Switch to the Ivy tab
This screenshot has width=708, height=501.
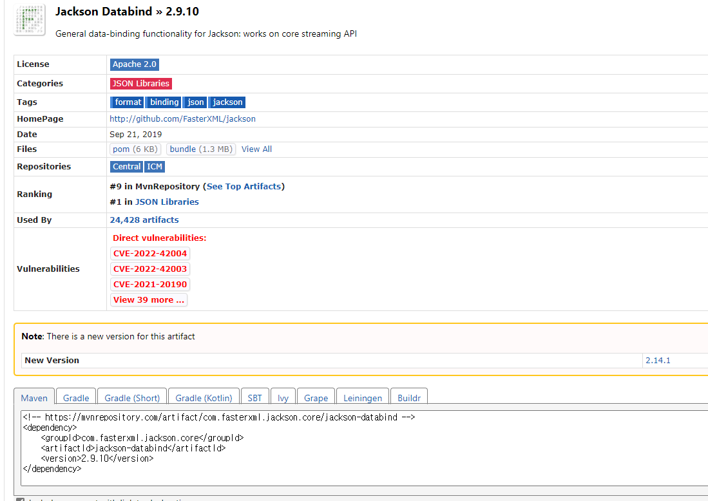click(283, 397)
